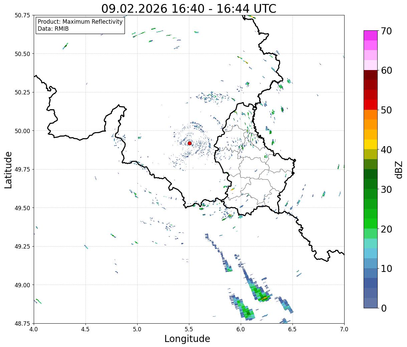Click the dark red swatch just below 60 dBZ
Screen dimensions: 407x347
pyautogui.click(x=371, y=75)
